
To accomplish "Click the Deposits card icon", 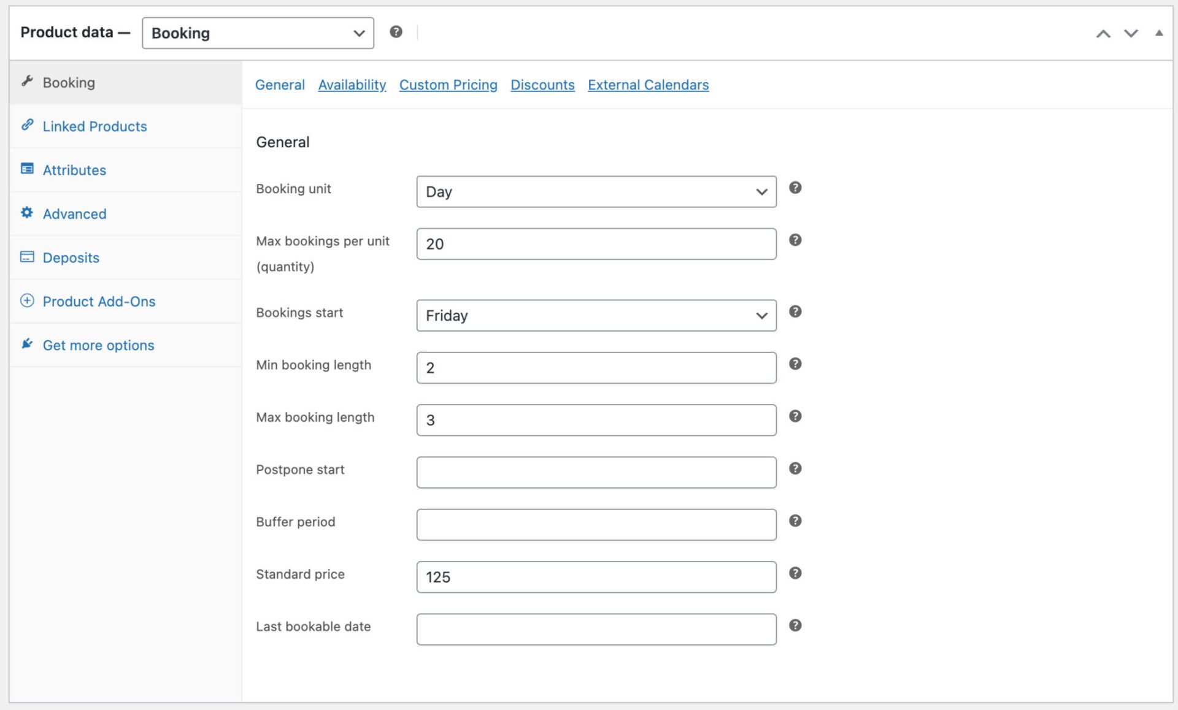I will [x=27, y=256].
